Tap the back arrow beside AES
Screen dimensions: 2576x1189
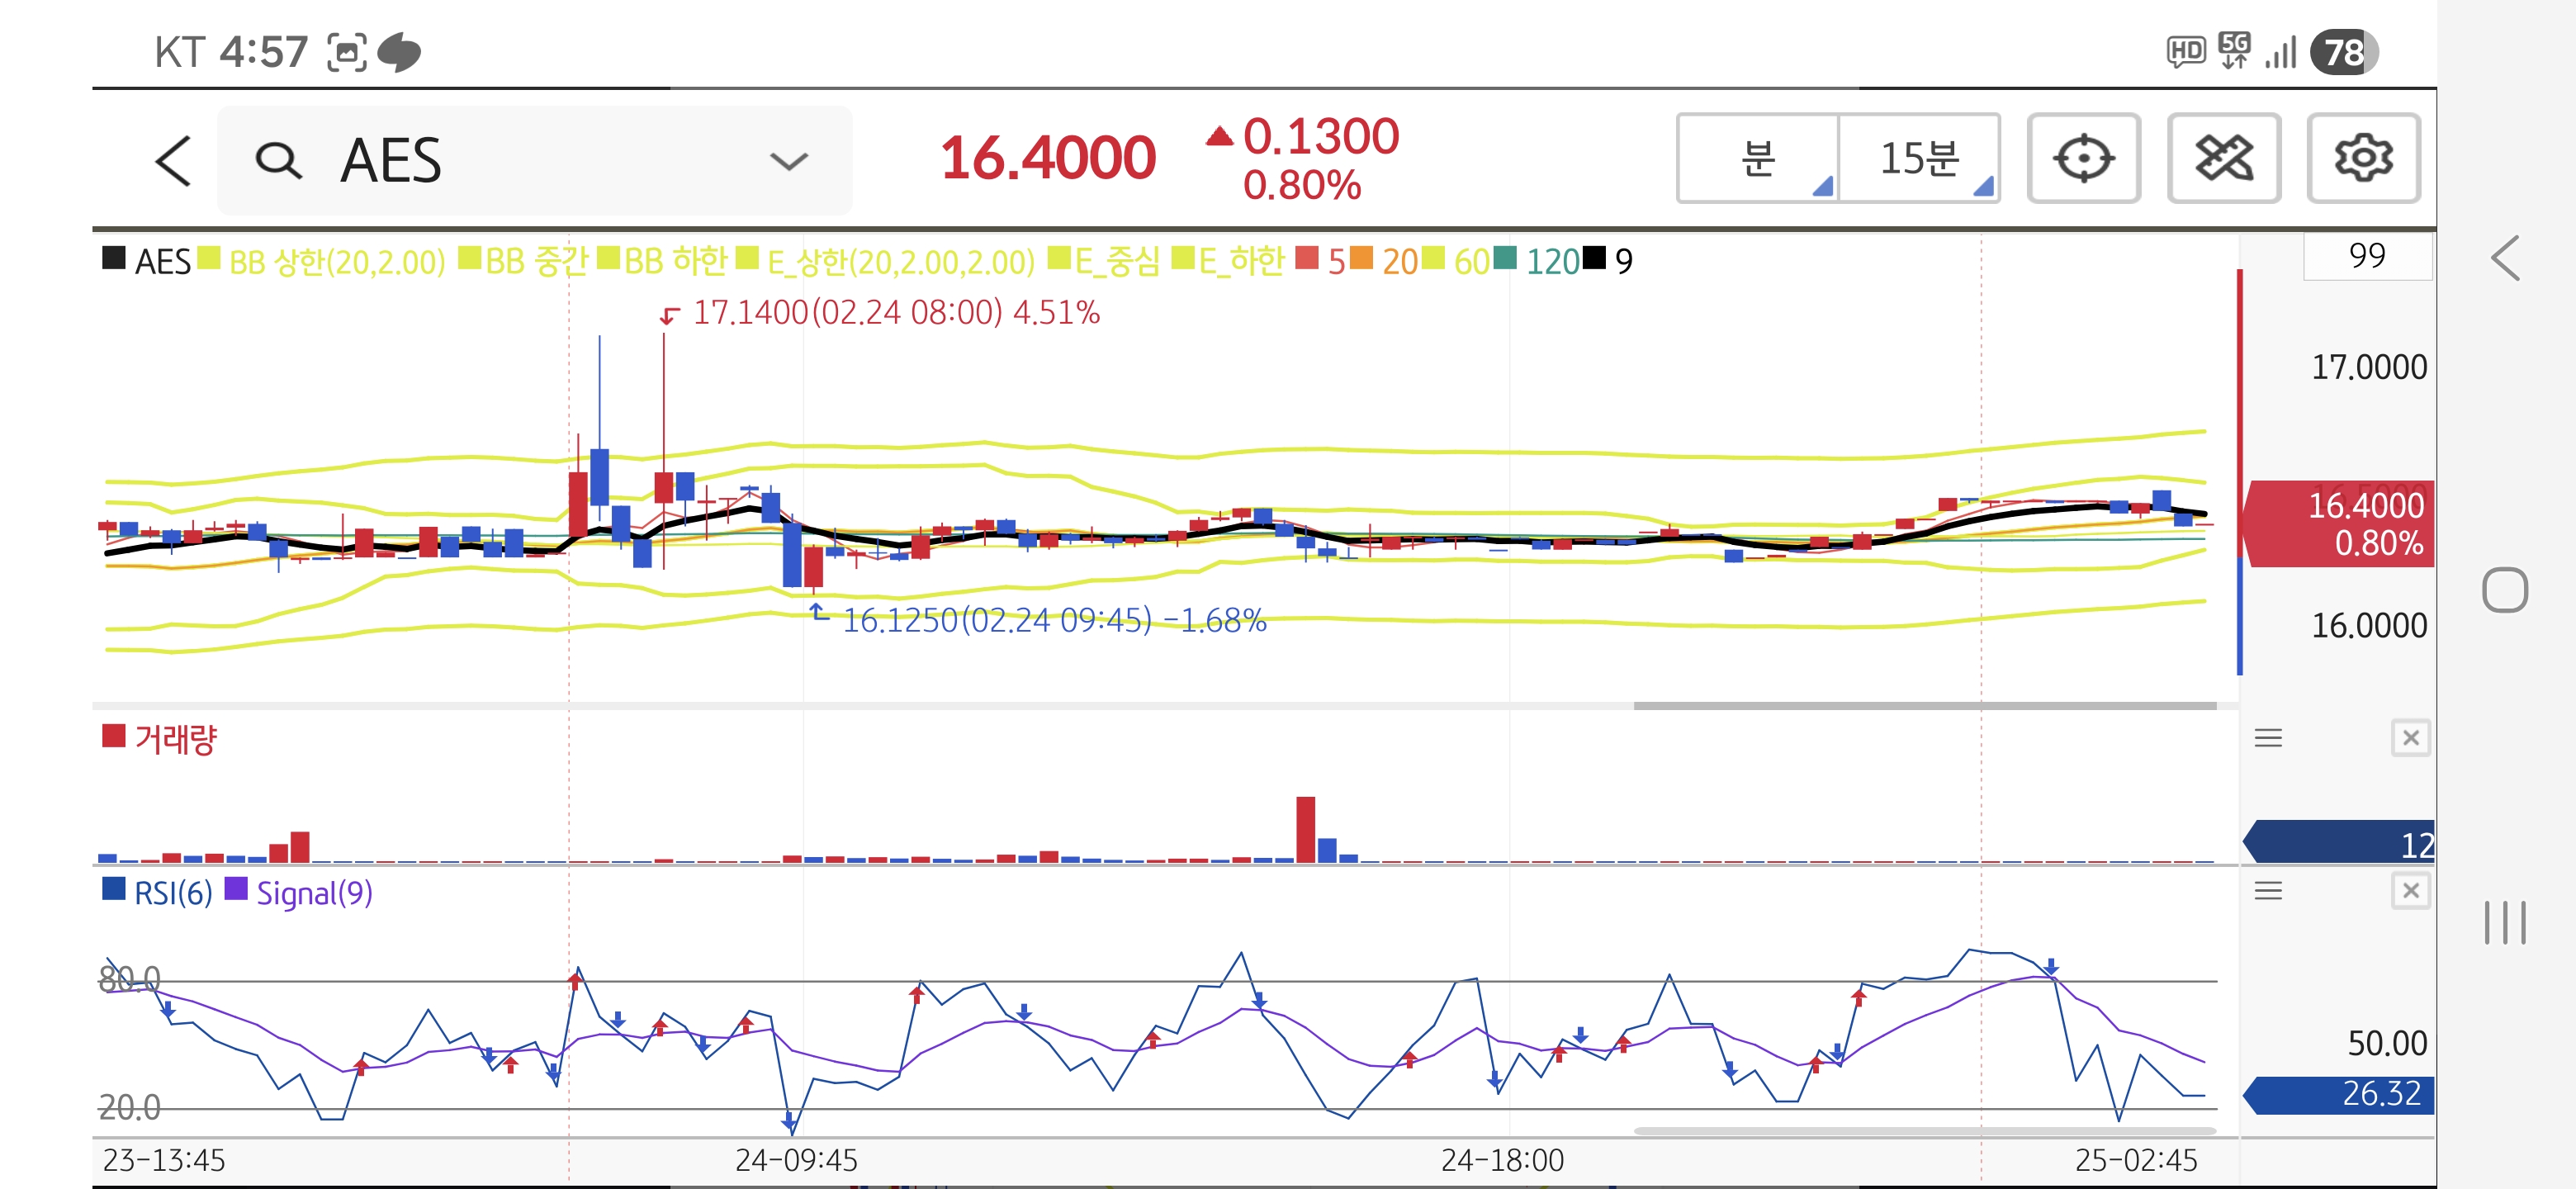174,161
